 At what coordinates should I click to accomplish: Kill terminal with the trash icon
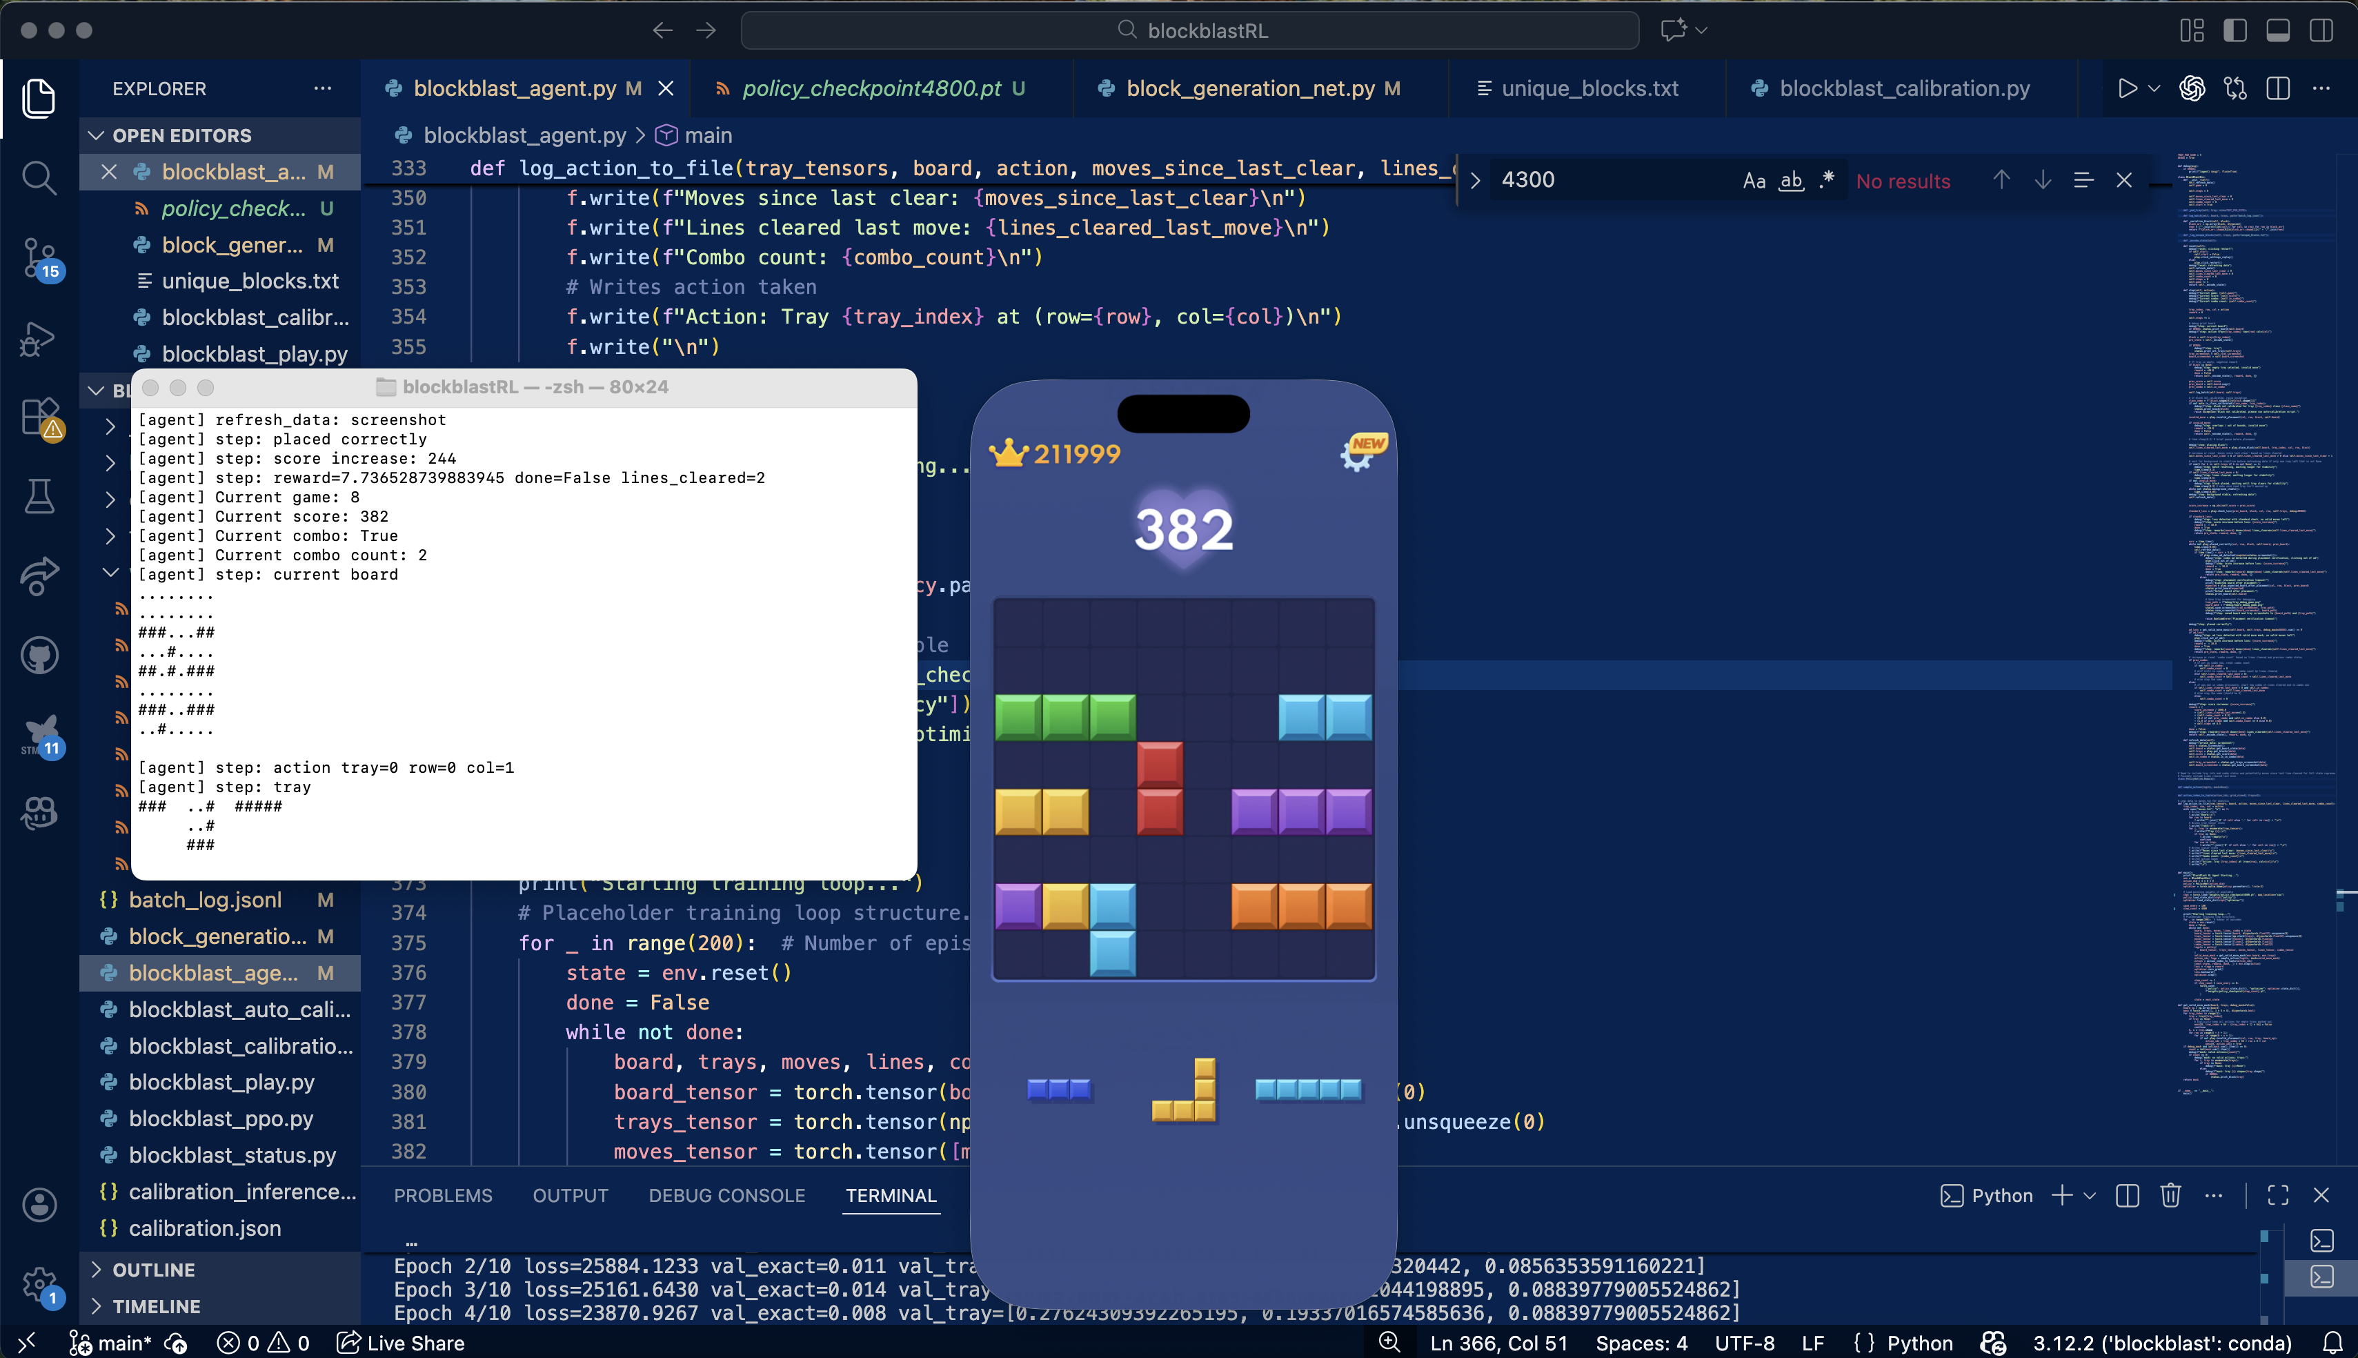tap(2170, 1196)
